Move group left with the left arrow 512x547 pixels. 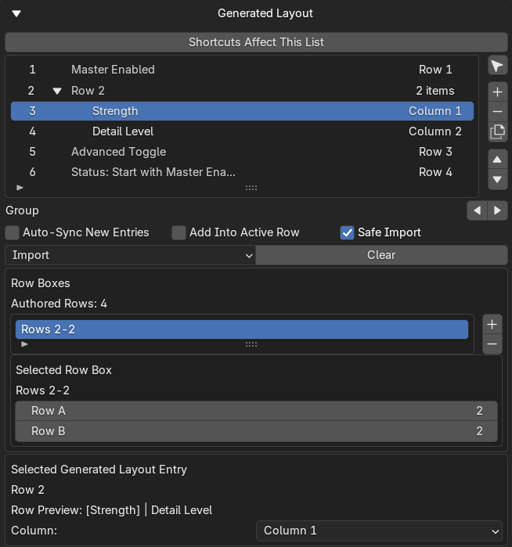click(x=477, y=211)
